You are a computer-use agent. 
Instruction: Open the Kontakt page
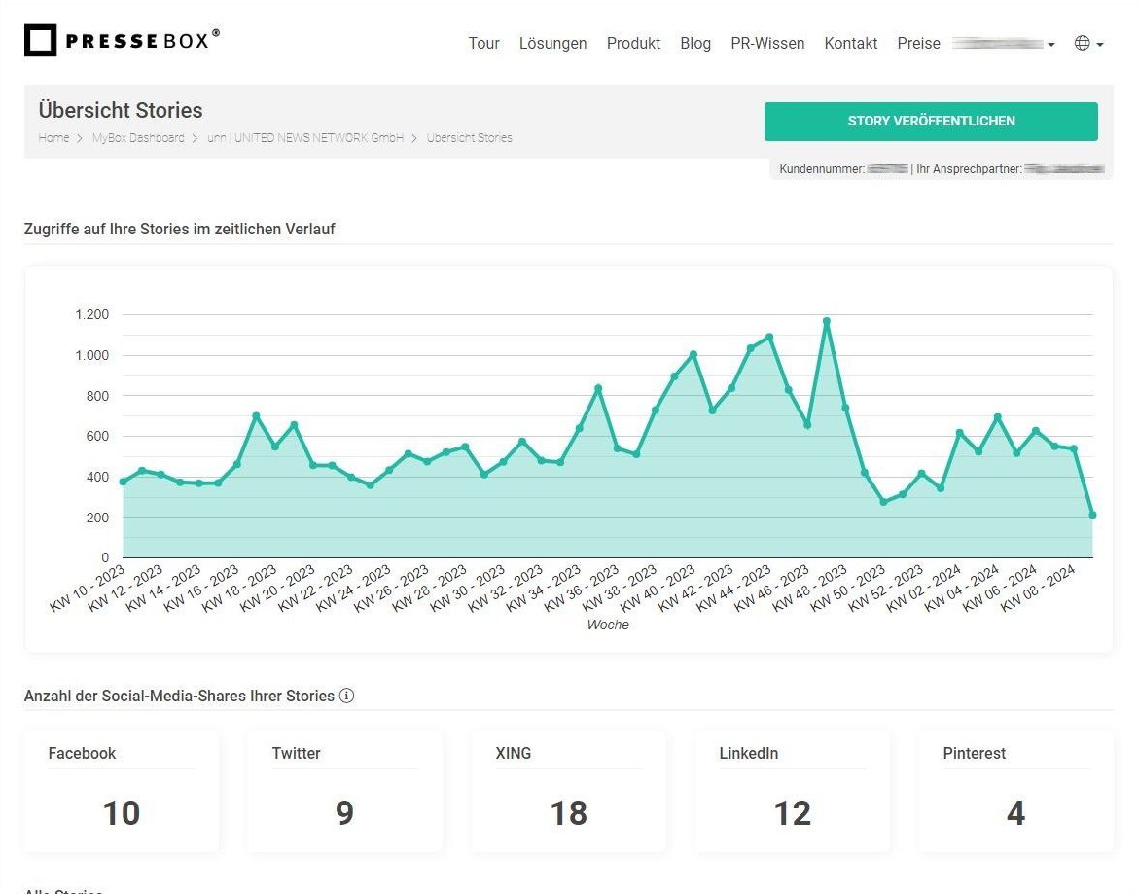point(850,44)
